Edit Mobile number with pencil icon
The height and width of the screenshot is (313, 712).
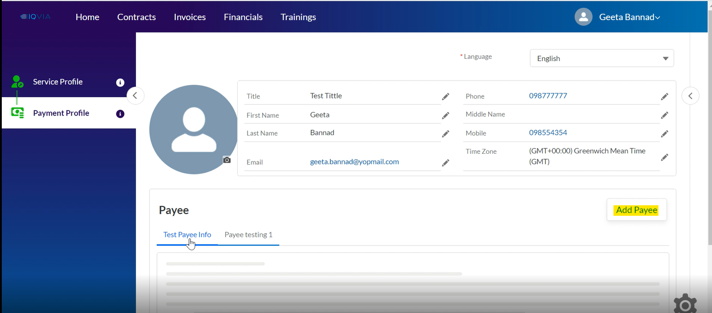tap(664, 134)
